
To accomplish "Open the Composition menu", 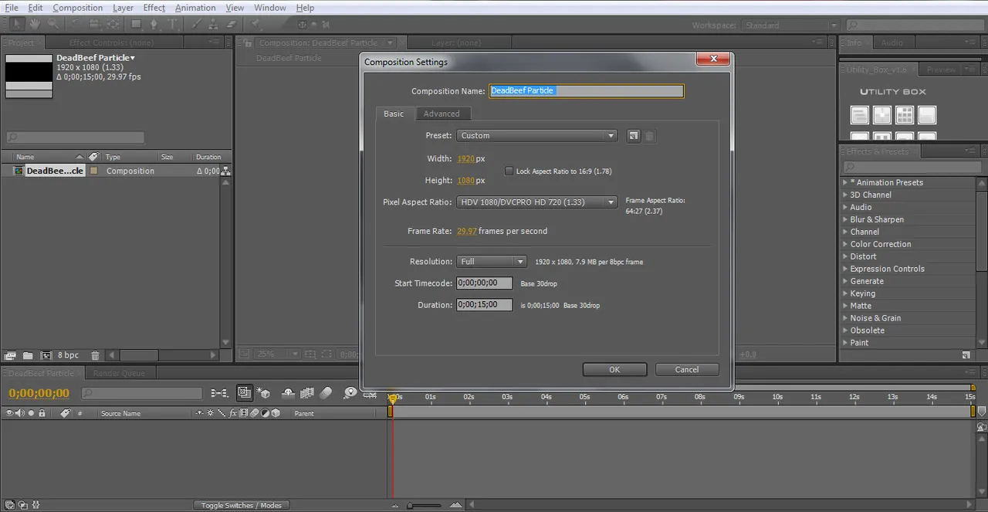I will (77, 8).
